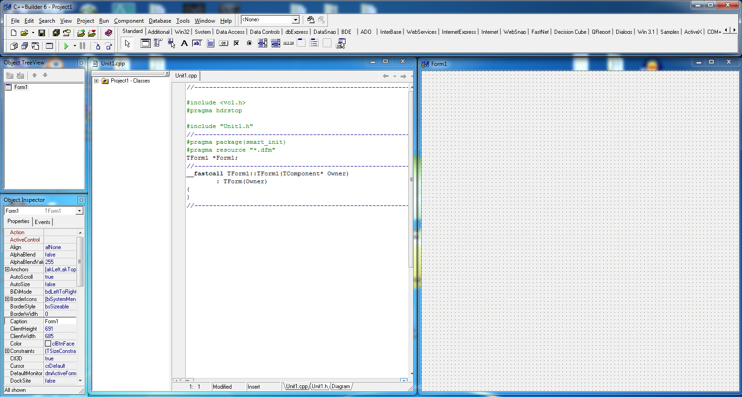
Task: Open the File menu
Action: click(x=15, y=21)
